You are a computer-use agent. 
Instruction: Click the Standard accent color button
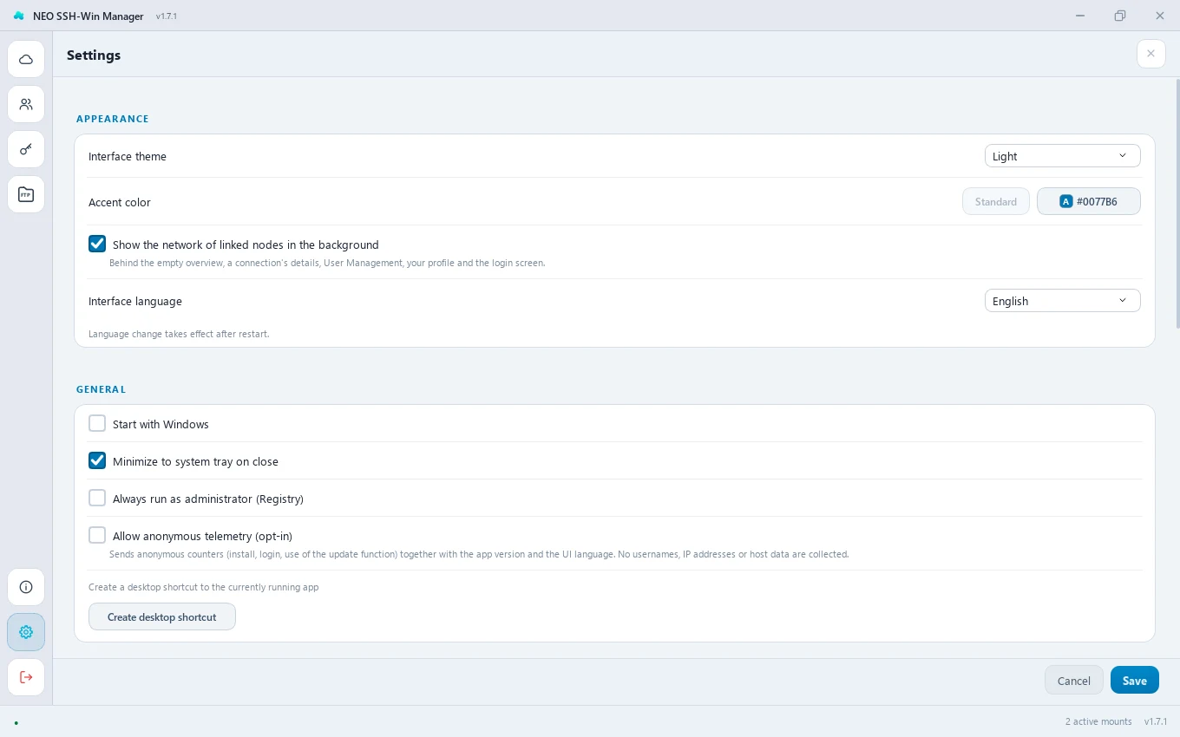(996, 202)
